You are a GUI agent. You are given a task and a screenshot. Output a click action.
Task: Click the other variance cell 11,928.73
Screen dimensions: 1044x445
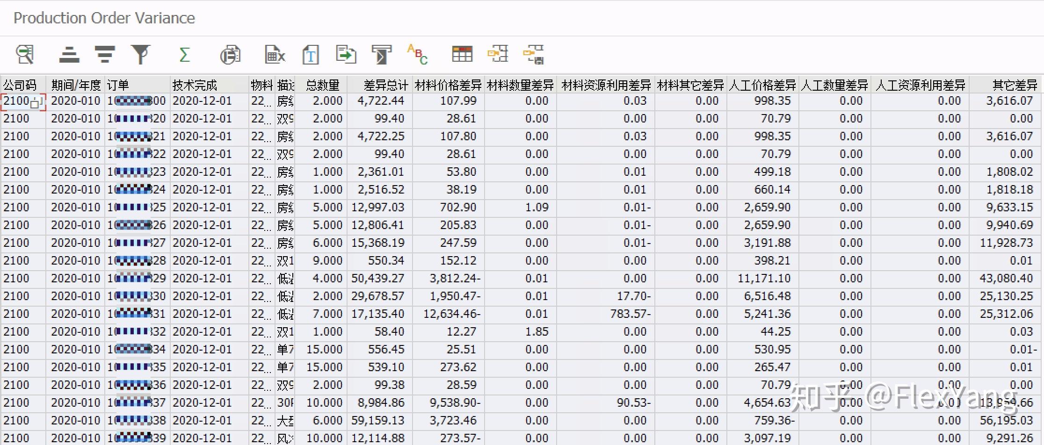[1006, 243]
